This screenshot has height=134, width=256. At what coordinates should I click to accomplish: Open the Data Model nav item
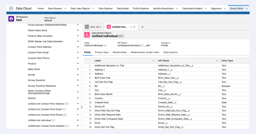(x=123, y=8)
